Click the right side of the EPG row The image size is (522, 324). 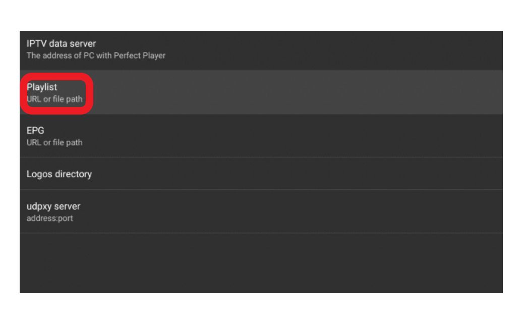coord(429,136)
